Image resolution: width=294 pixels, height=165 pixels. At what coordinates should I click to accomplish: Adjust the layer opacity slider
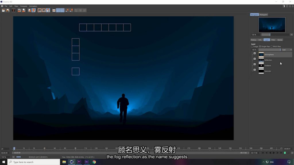pos(270,50)
